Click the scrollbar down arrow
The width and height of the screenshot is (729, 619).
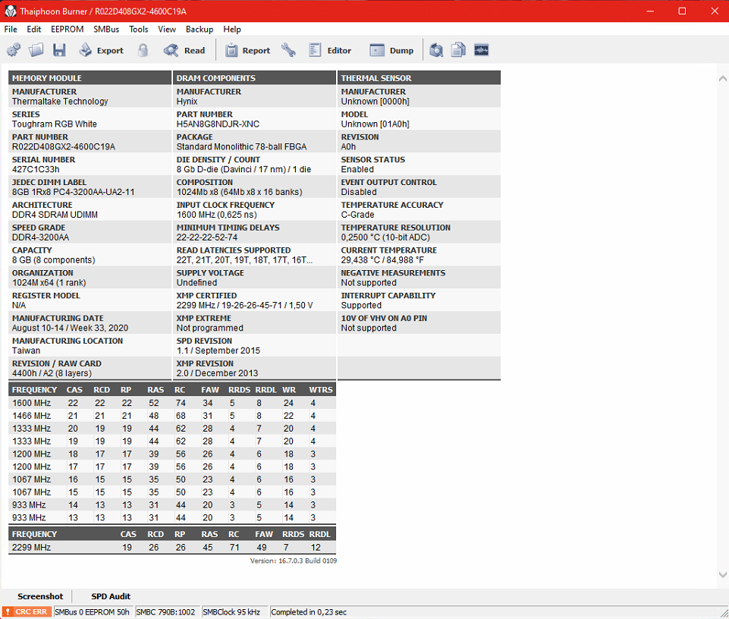coord(722,575)
